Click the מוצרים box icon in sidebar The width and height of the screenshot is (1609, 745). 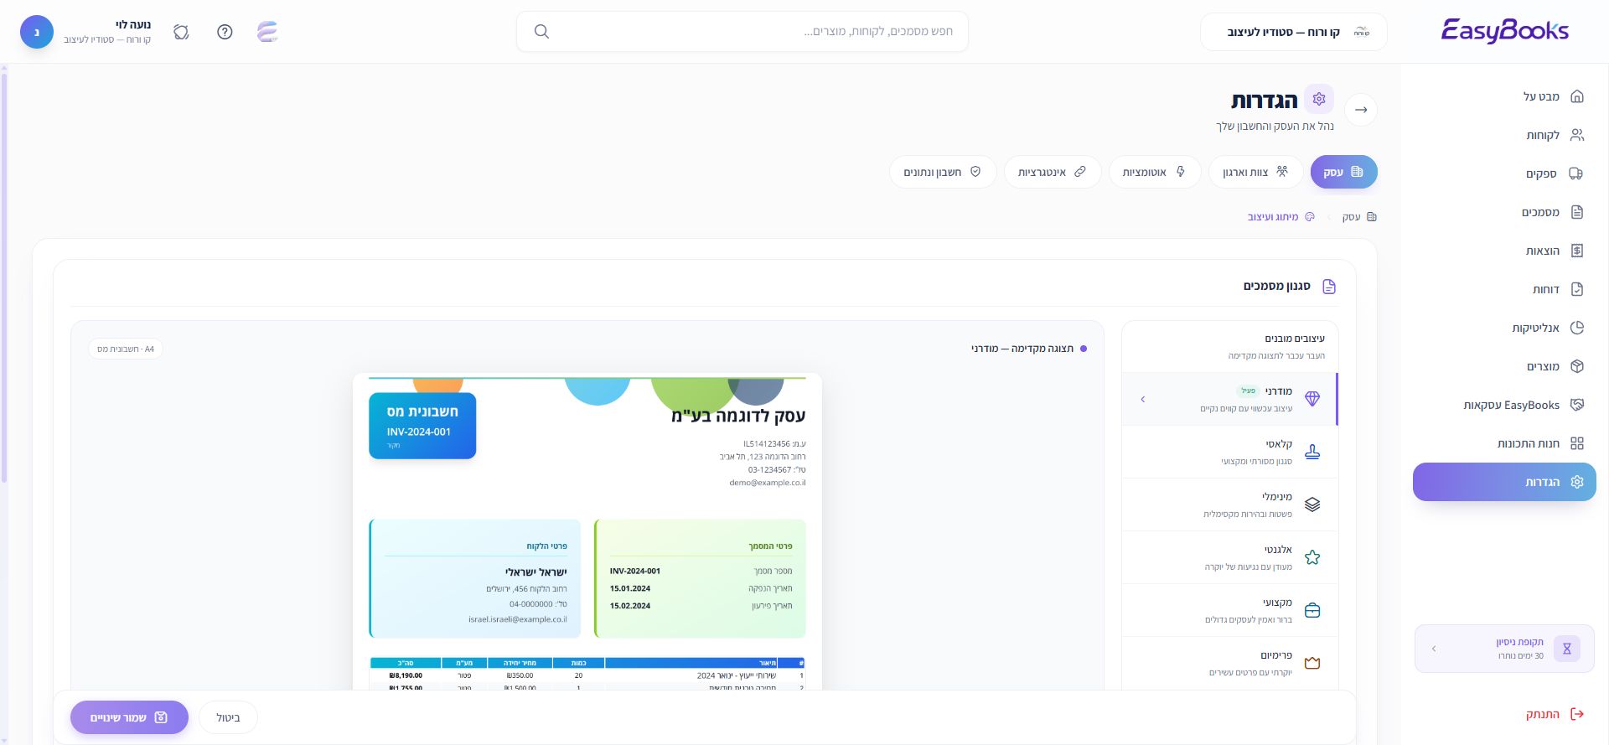tap(1576, 366)
